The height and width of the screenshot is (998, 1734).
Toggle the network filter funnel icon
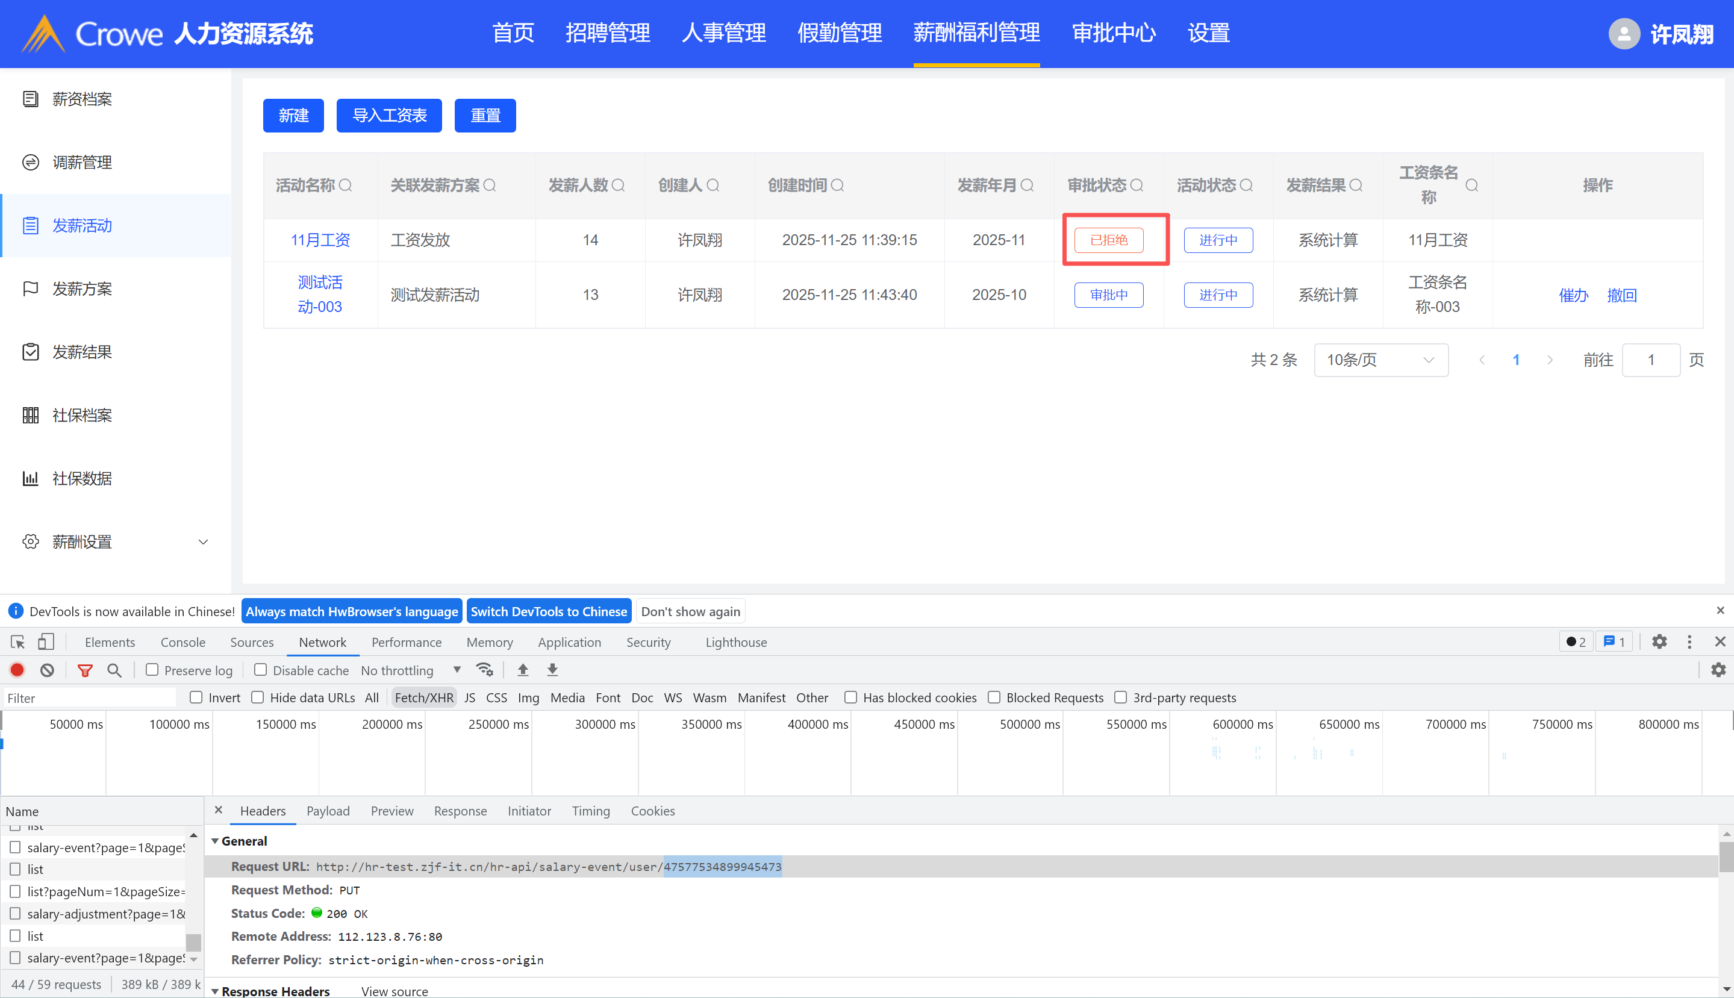[84, 670]
